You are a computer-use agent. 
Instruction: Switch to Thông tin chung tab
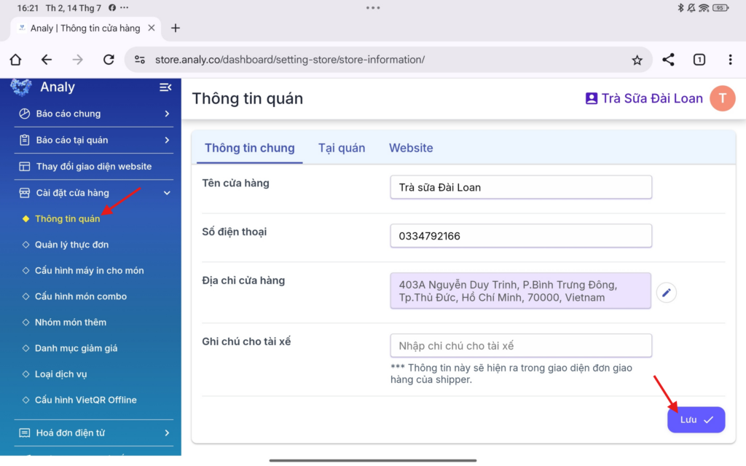coord(249,148)
